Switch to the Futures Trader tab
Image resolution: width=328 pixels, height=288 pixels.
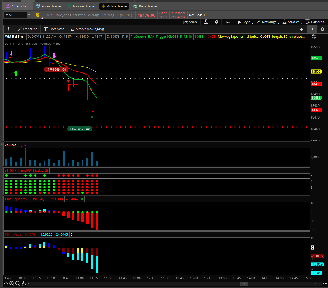[82, 6]
